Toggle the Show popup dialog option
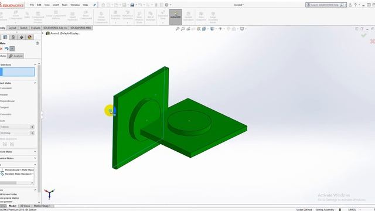 point(9,198)
